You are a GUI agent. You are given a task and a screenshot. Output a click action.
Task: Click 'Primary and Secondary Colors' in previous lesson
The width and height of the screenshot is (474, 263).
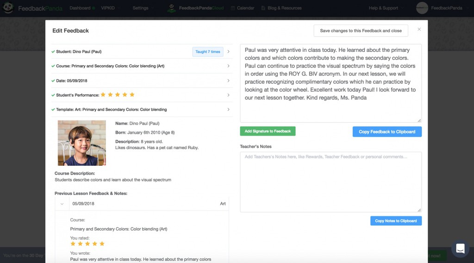click(x=118, y=229)
